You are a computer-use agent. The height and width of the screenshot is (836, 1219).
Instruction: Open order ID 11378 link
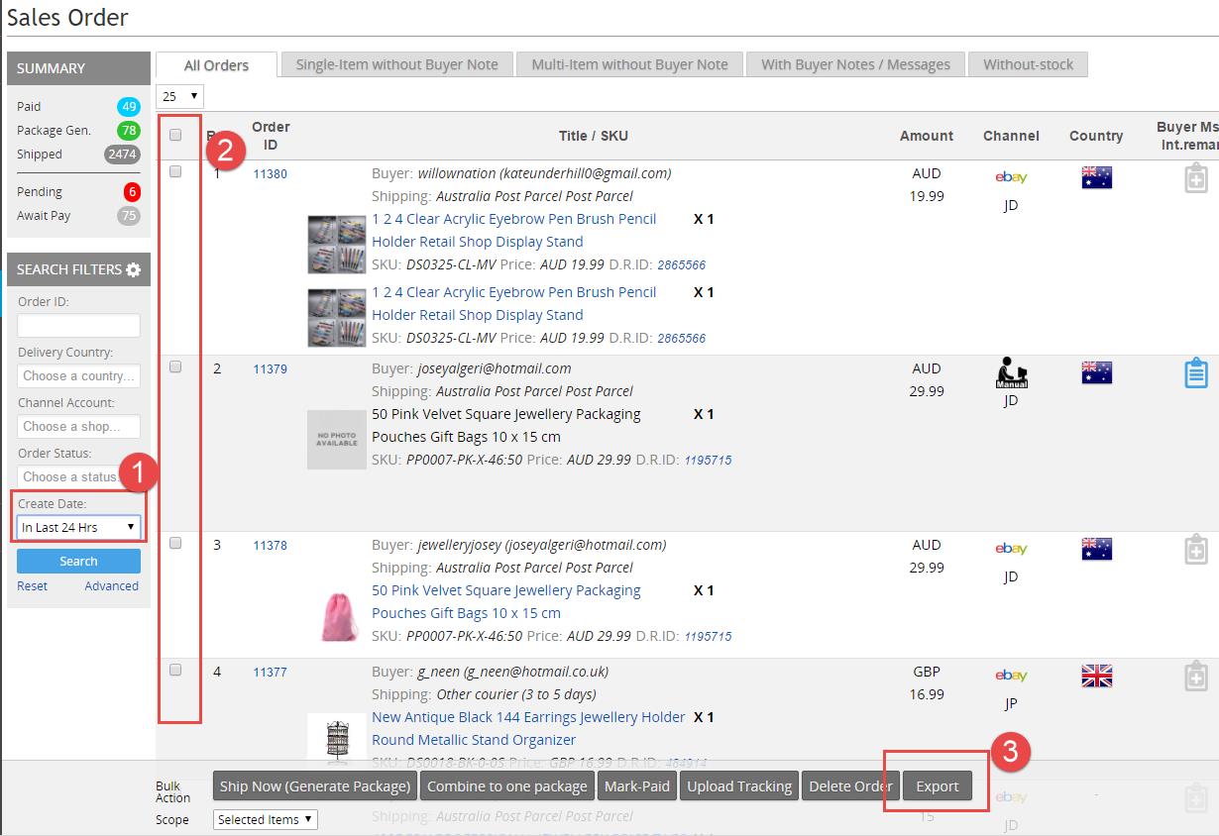270,545
